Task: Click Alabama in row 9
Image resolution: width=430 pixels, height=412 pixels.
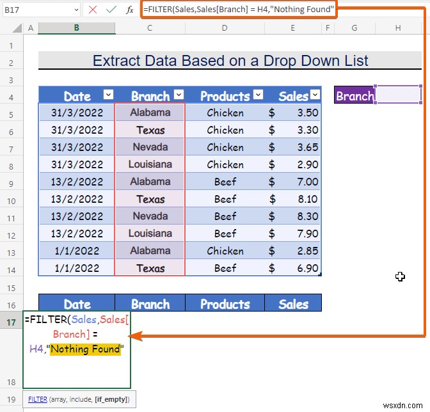Action: tap(150, 182)
